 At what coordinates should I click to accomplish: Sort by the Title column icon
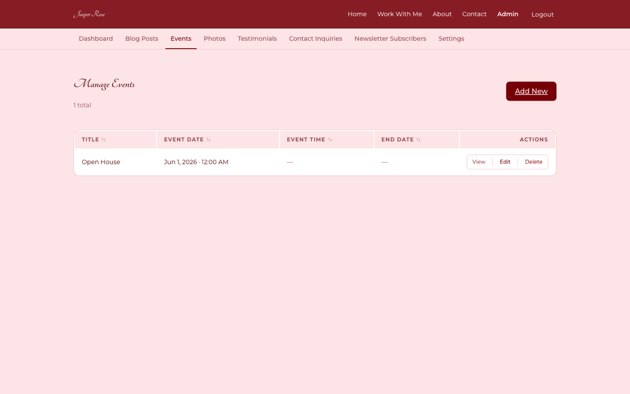point(104,140)
